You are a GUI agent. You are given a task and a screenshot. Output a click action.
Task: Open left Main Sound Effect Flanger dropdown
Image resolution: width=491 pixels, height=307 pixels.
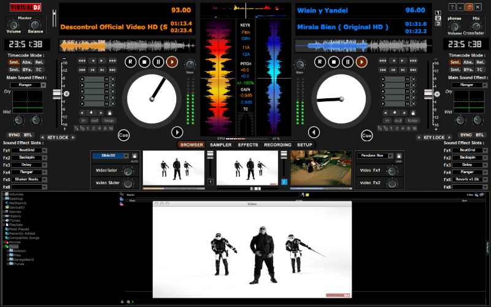(x=28, y=85)
